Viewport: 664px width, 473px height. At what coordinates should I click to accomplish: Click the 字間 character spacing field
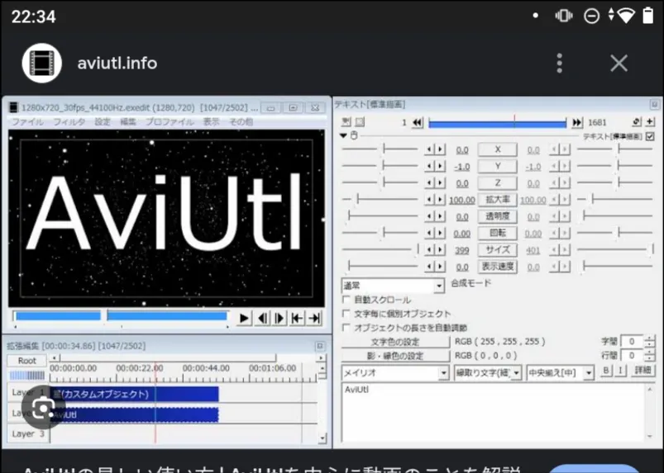point(632,341)
